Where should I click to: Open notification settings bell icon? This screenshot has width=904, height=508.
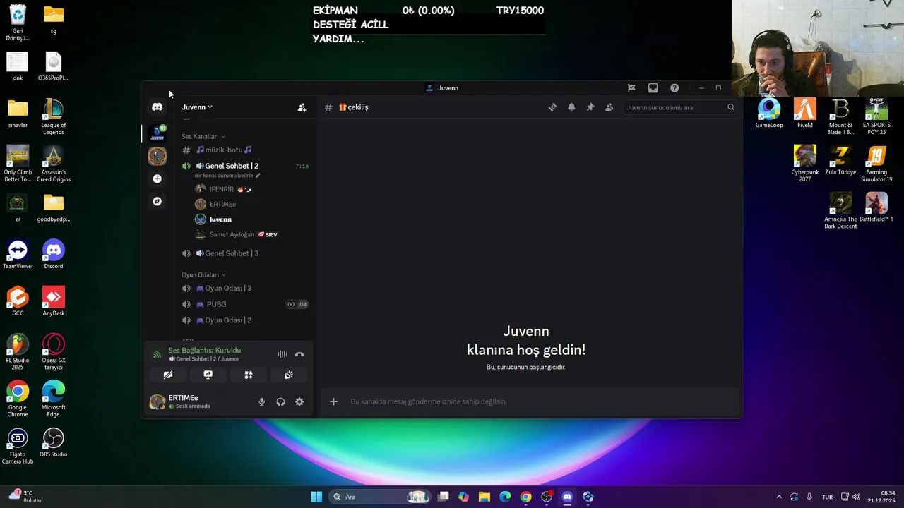(571, 107)
